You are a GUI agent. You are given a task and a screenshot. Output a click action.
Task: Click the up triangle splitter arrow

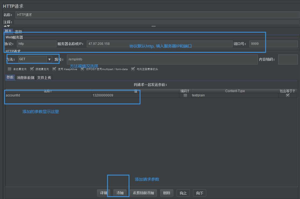(x=5, y=26)
